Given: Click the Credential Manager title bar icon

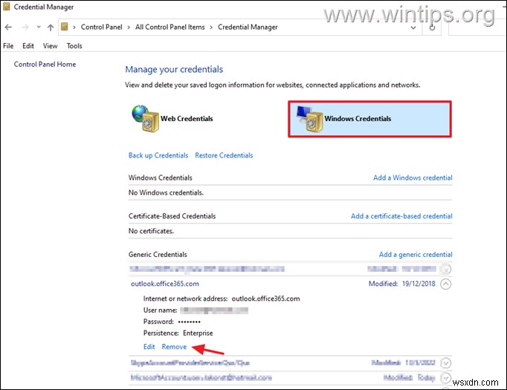Looking at the screenshot, I should point(6,7).
